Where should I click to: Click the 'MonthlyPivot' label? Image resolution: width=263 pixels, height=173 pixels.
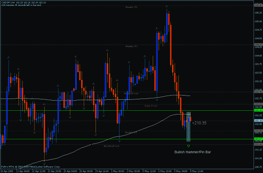click(x=112, y=146)
